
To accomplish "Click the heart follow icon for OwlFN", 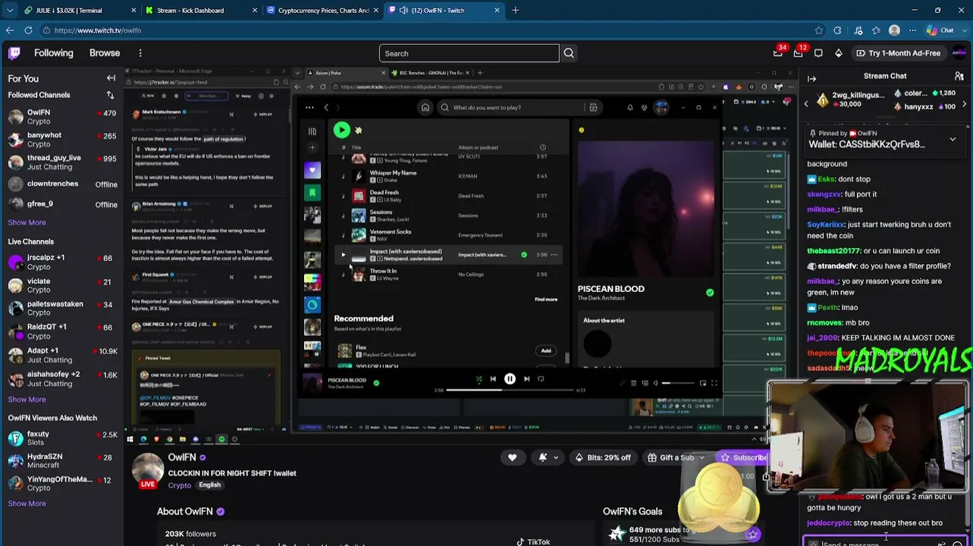I will (512, 457).
